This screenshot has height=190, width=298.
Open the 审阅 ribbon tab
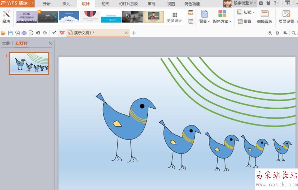point(151,4)
